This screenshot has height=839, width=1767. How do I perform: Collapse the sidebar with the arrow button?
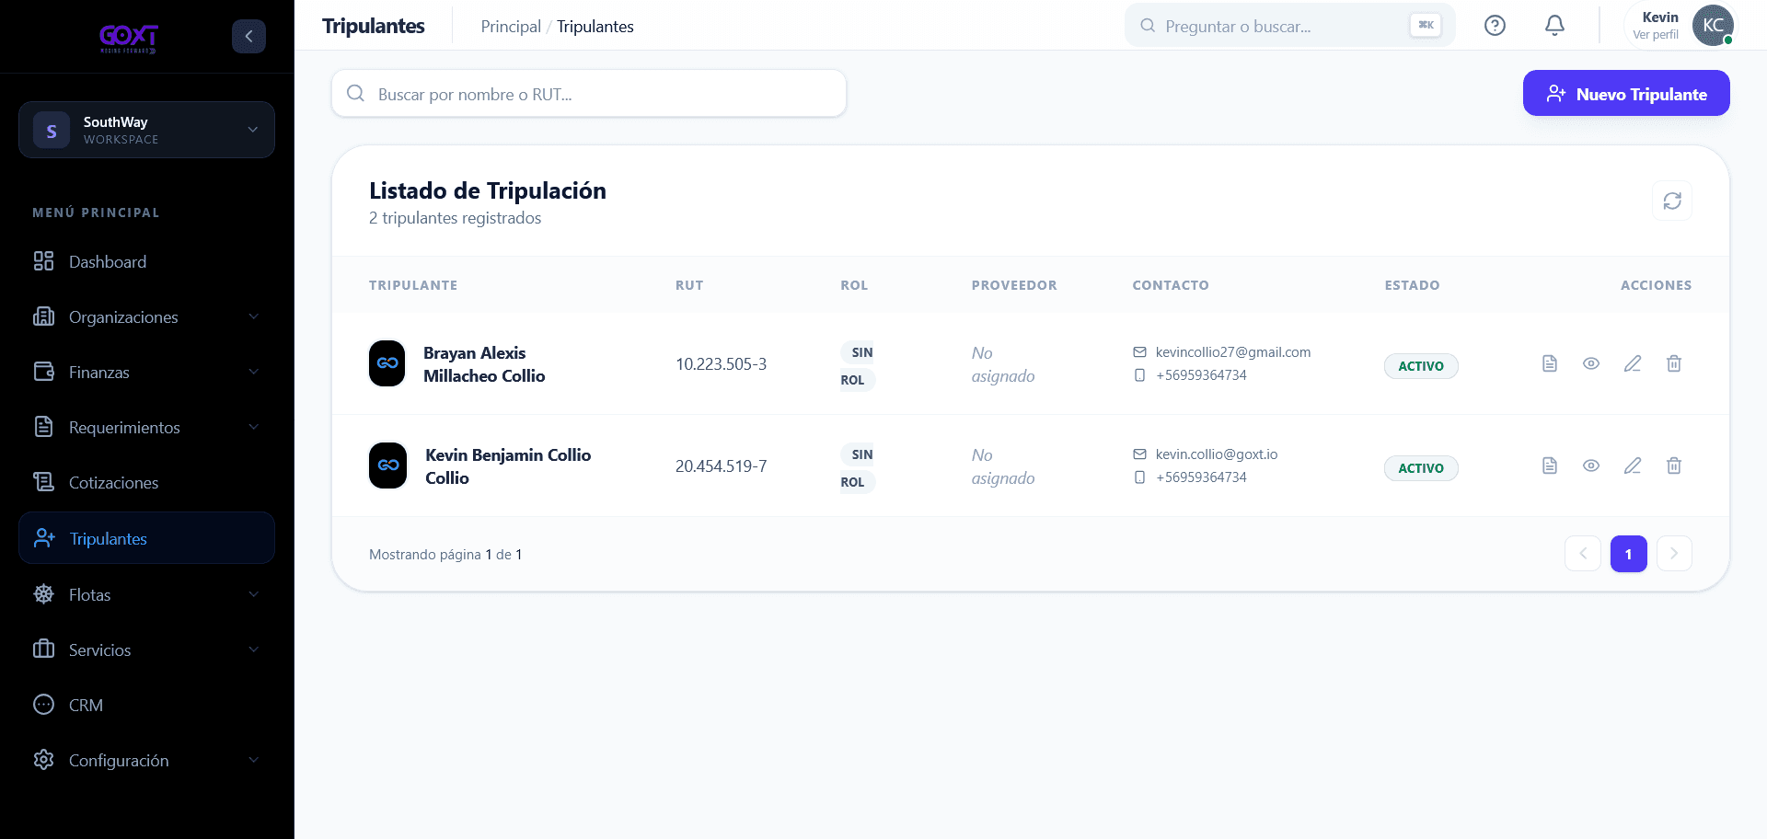[x=248, y=36]
